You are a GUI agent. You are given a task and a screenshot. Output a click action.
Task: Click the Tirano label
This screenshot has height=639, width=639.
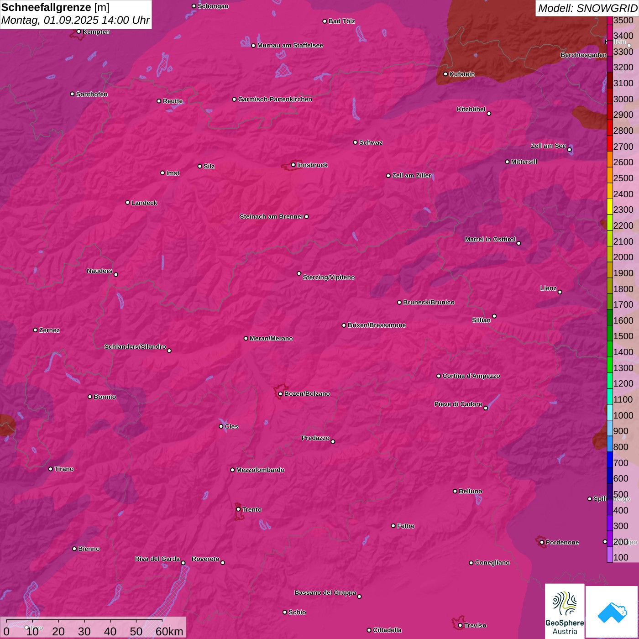[64, 469]
